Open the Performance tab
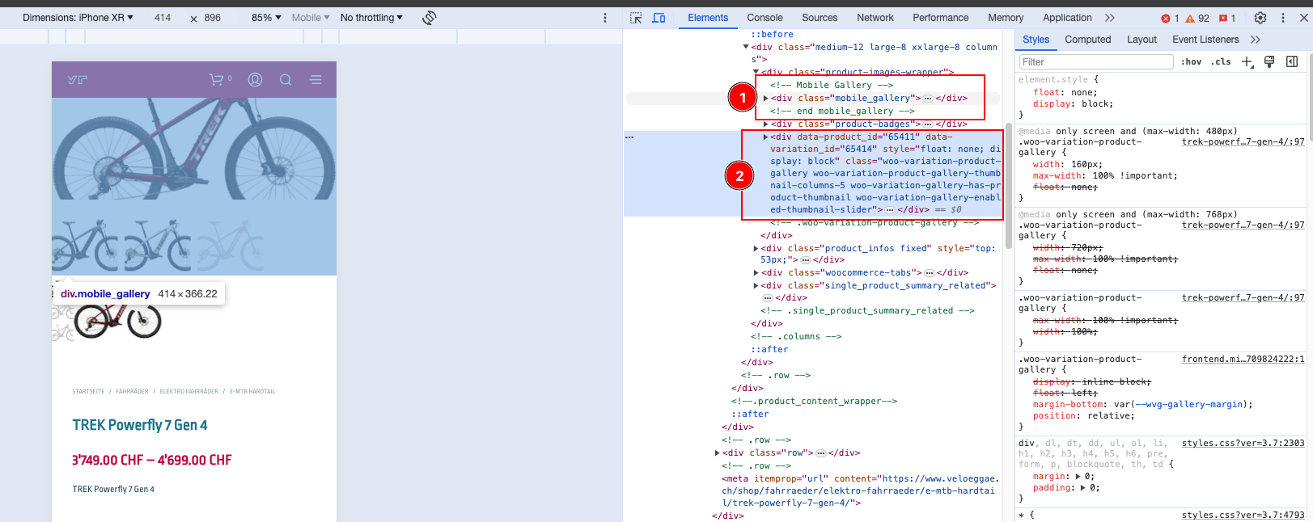1313x522 pixels. point(940,18)
